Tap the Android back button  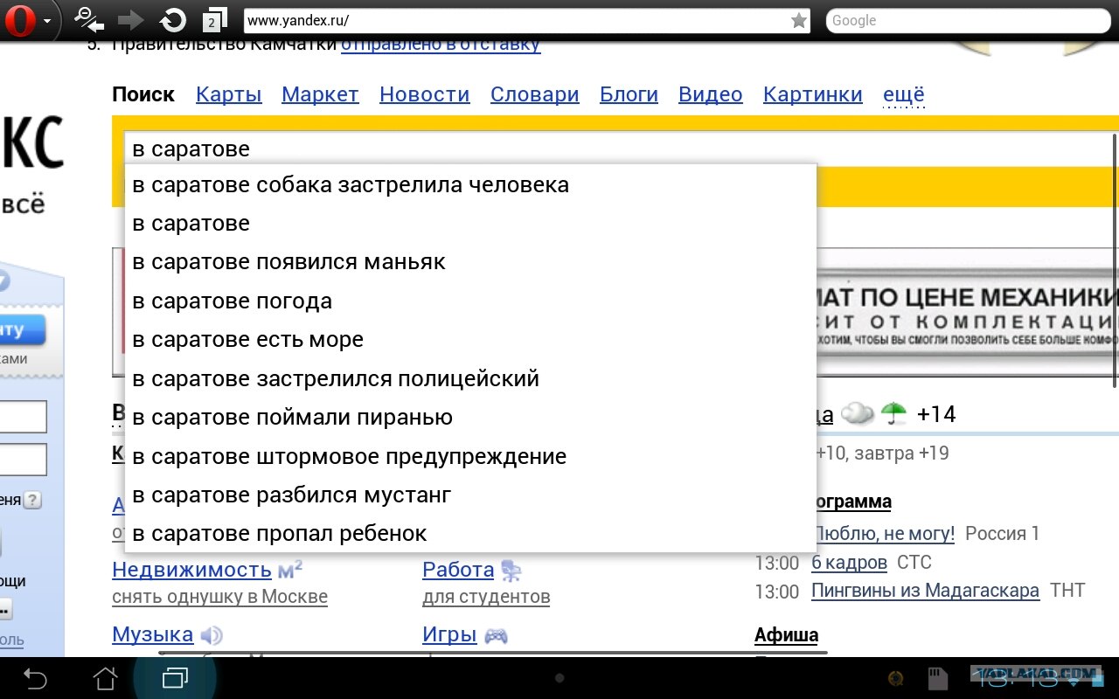click(x=35, y=677)
